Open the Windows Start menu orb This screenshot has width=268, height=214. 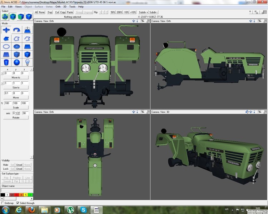tap(6, 210)
